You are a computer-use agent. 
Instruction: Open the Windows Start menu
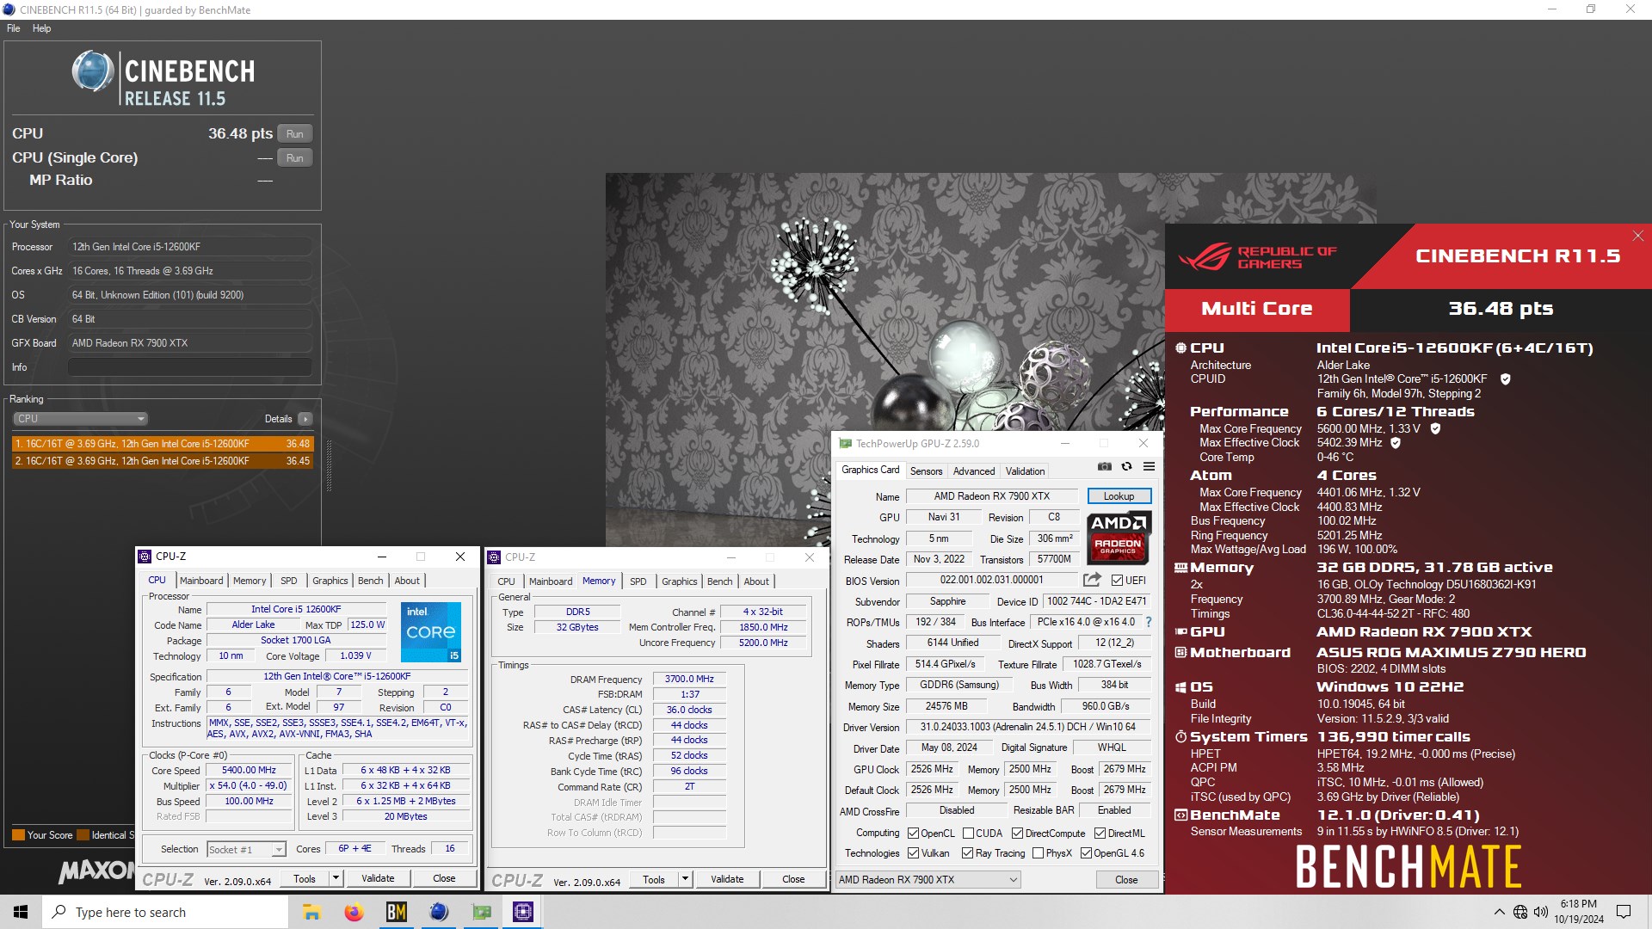[x=21, y=912]
